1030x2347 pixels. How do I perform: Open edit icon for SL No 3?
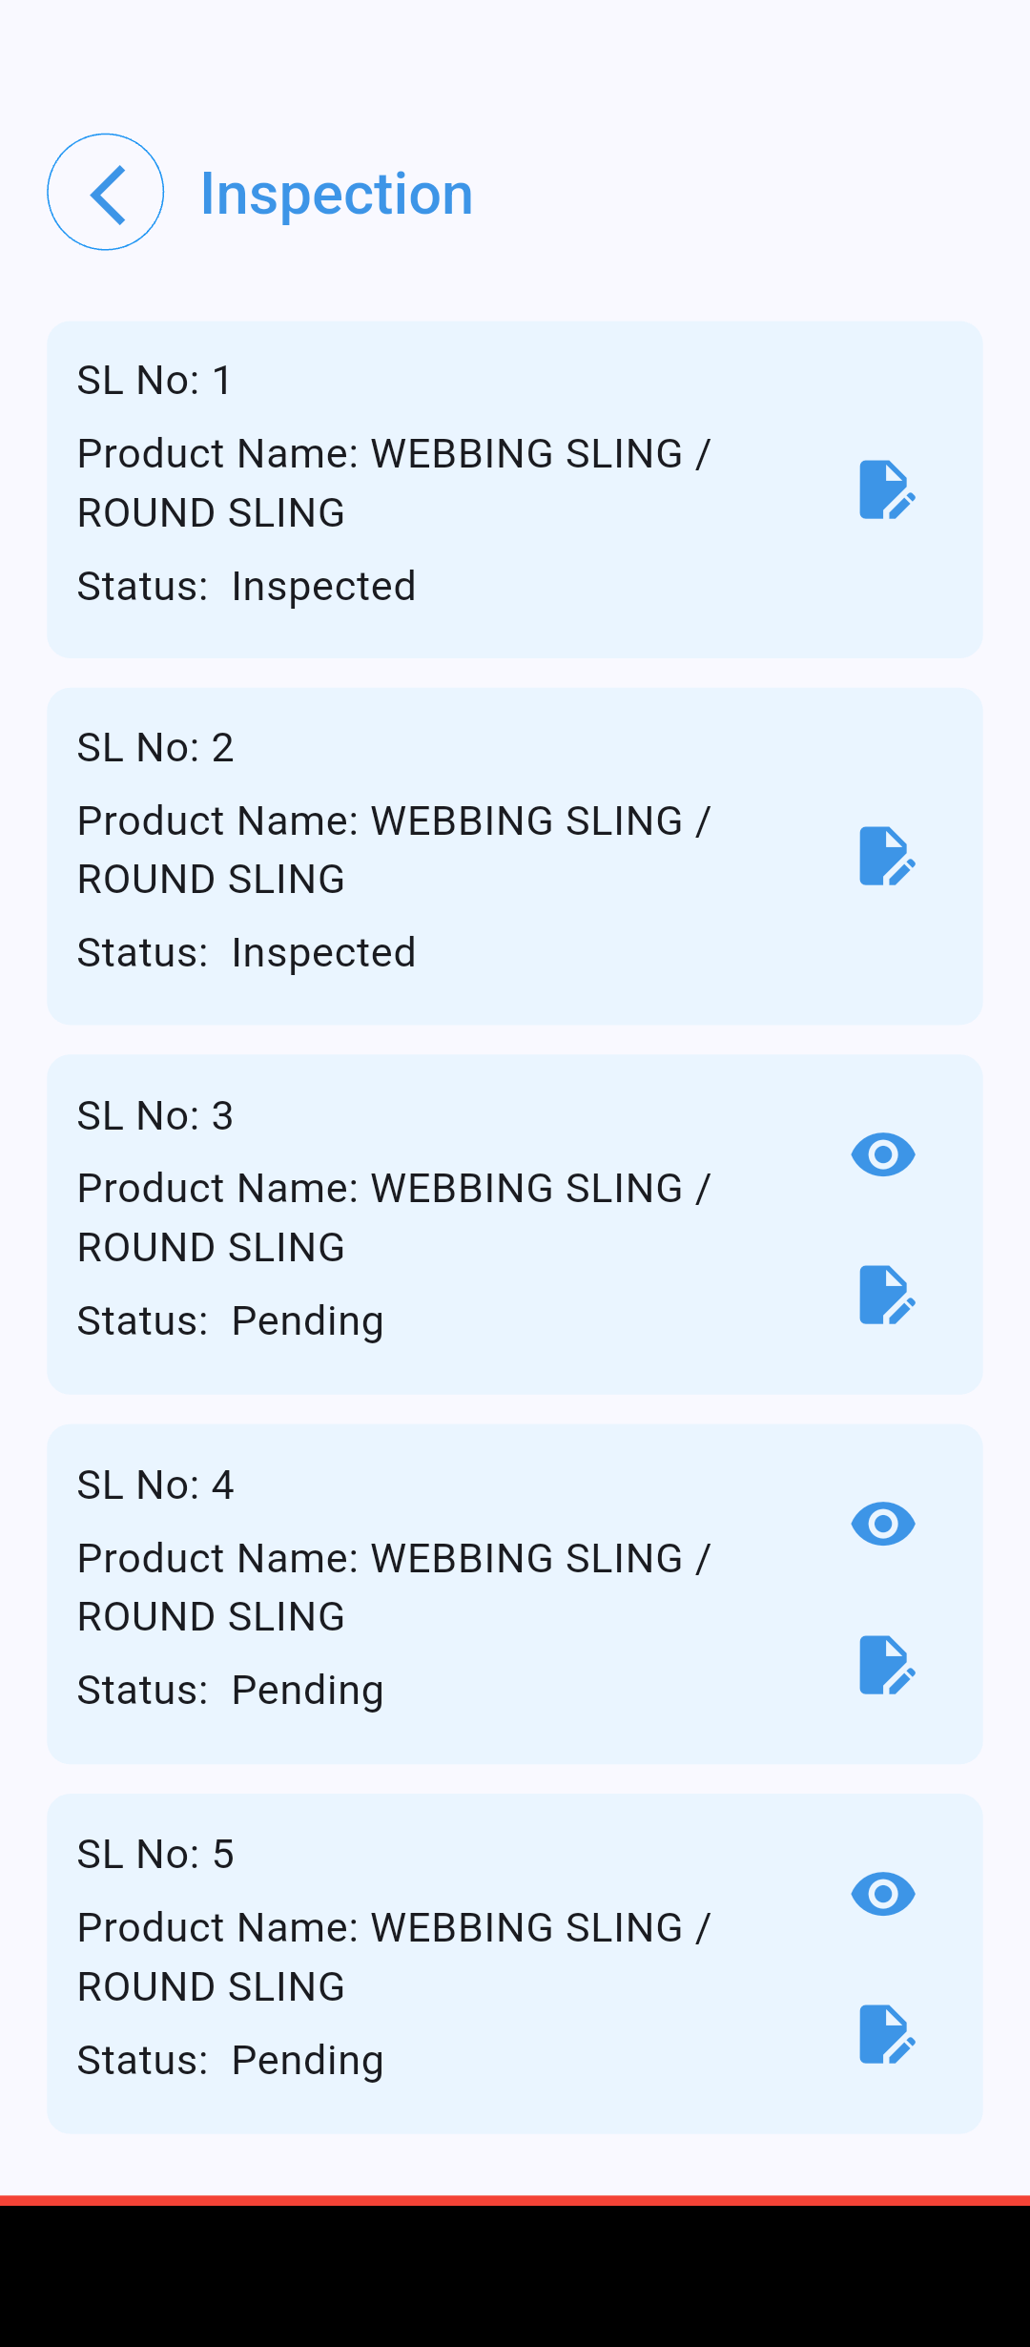(886, 1295)
